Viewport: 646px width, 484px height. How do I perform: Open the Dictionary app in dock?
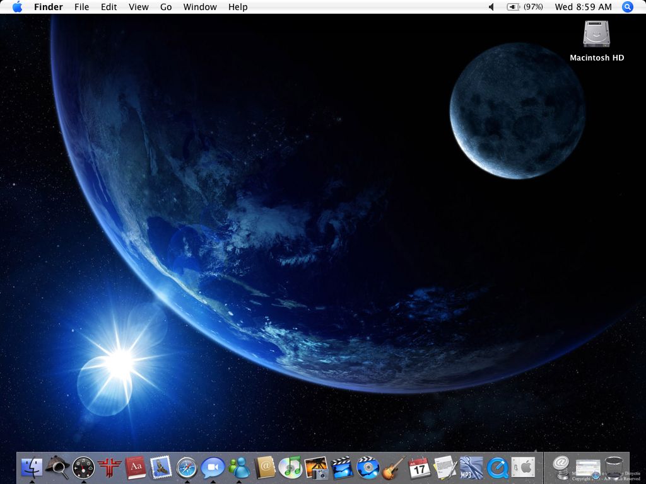point(135,467)
